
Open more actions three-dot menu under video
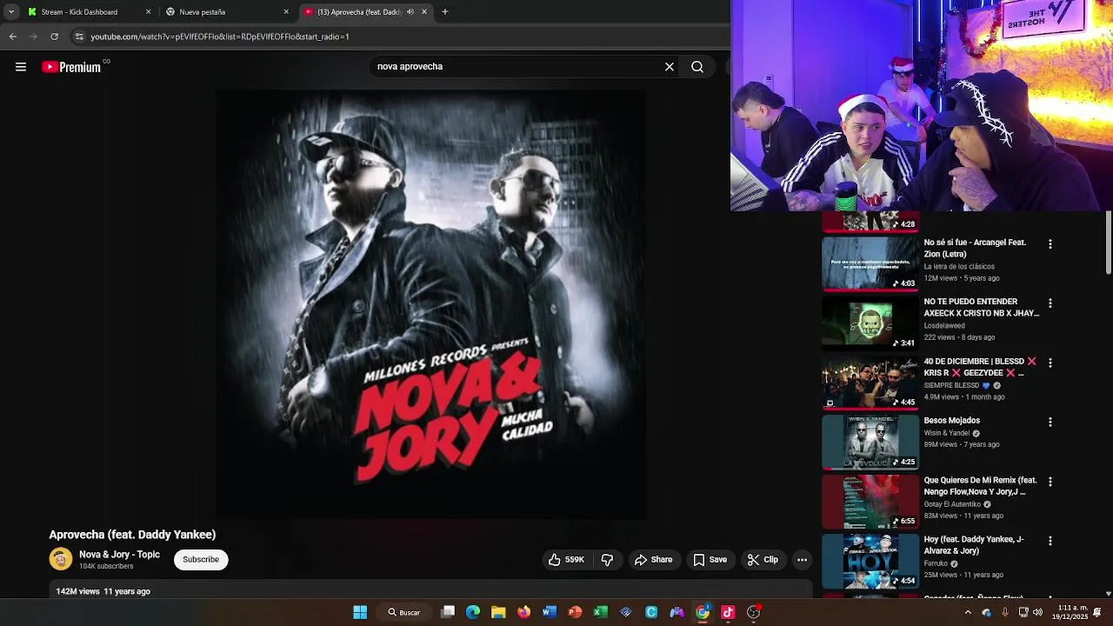click(802, 560)
